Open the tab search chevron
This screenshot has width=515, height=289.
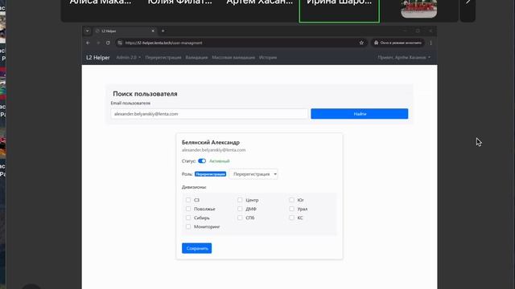pos(88,31)
